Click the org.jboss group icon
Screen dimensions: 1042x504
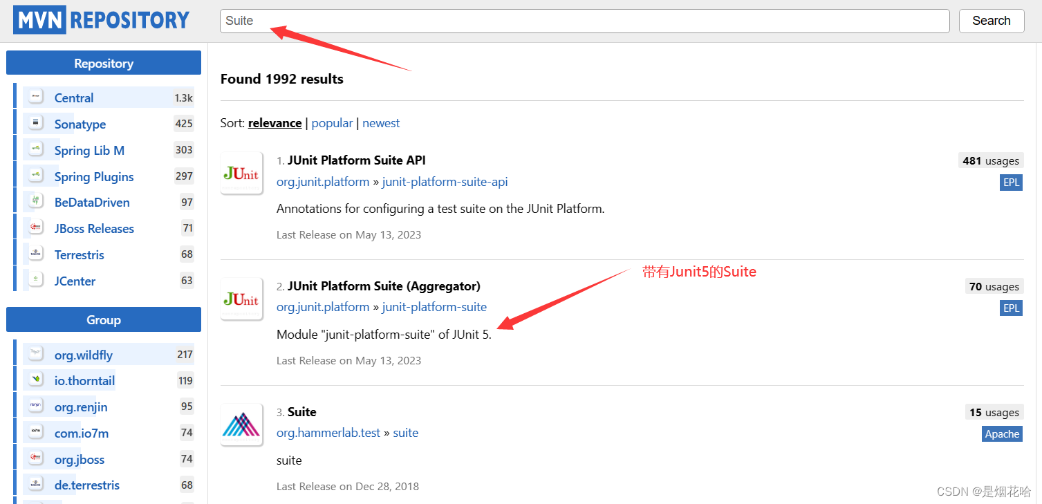36,459
